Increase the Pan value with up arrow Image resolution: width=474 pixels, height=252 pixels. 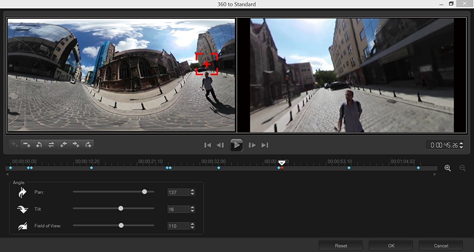click(x=192, y=191)
